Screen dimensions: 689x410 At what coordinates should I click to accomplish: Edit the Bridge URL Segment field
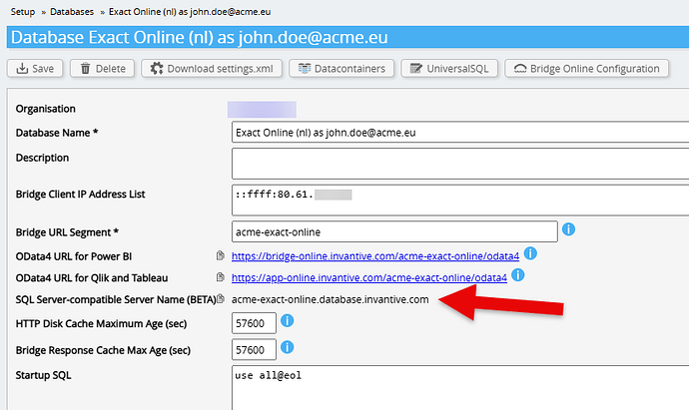(394, 231)
